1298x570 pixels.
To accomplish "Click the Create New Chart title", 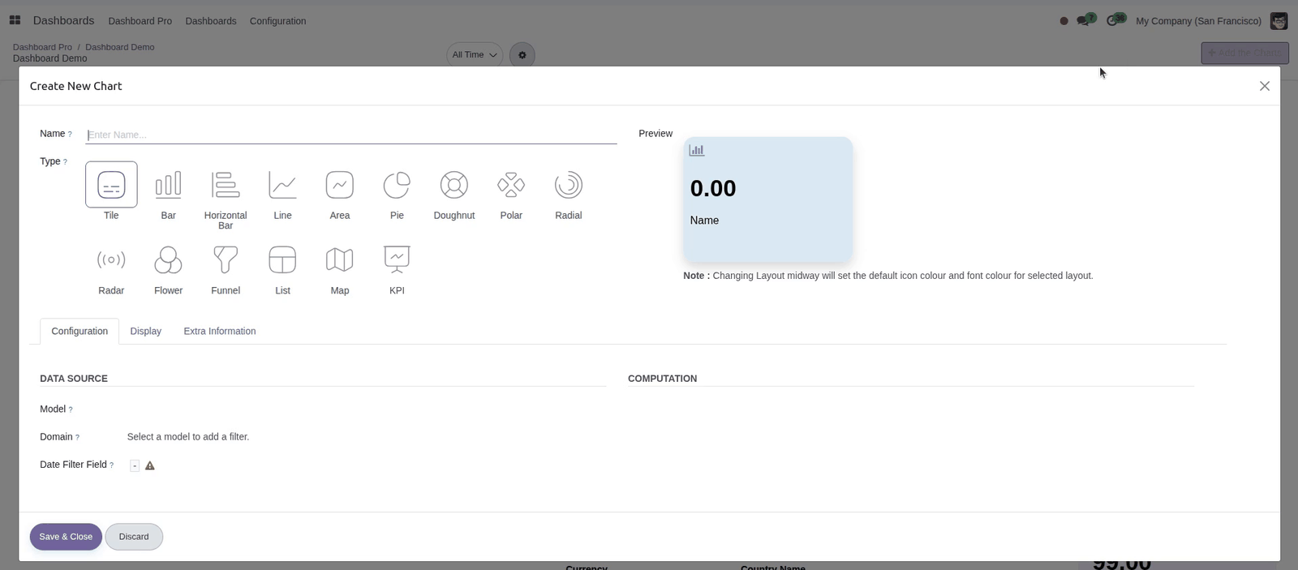I will click(x=76, y=86).
